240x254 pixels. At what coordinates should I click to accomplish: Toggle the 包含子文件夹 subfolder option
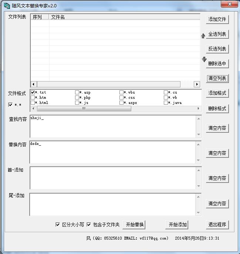89,225
